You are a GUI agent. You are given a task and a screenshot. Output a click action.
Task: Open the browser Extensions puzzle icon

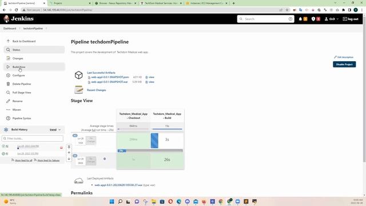pyautogui.click(x=343, y=10)
